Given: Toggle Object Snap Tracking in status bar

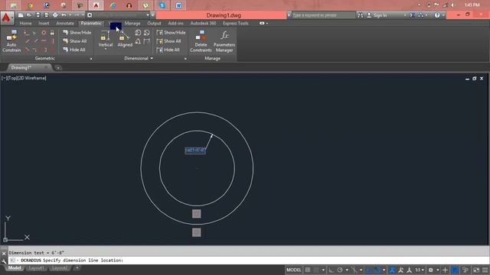Looking at the screenshot, I should tap(369, 270).
